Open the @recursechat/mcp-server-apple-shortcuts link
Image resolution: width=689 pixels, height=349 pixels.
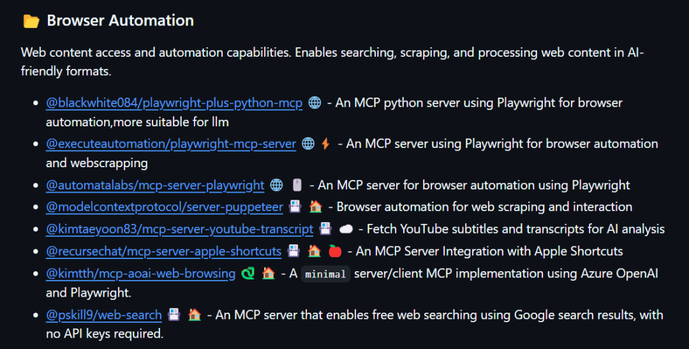tap(164, 251)
